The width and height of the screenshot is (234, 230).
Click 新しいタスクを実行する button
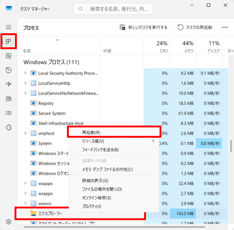[x=143, y=28]
